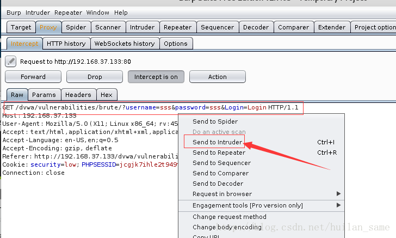Viewport: 396px width, 238px height.
Task: Open the Decoder tab
Action: point(256,27)
